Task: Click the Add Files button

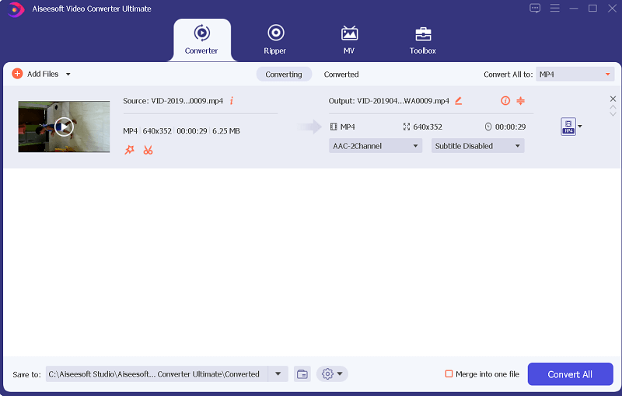Action: point(36,75)
